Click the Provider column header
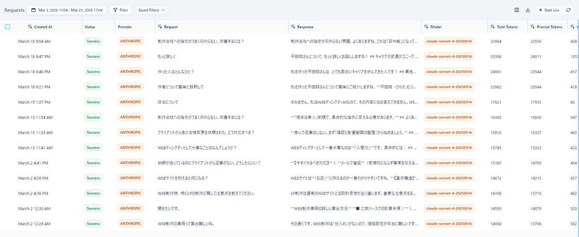Screen dimensions: 579x237 point(125,27)
